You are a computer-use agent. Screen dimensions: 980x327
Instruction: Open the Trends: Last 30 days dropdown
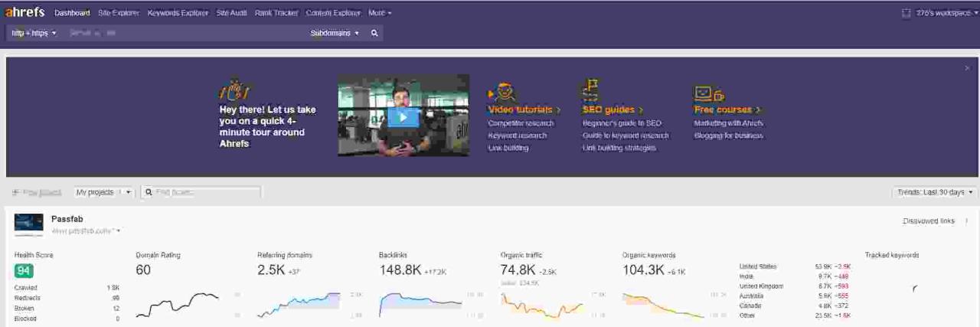[935, 192]
